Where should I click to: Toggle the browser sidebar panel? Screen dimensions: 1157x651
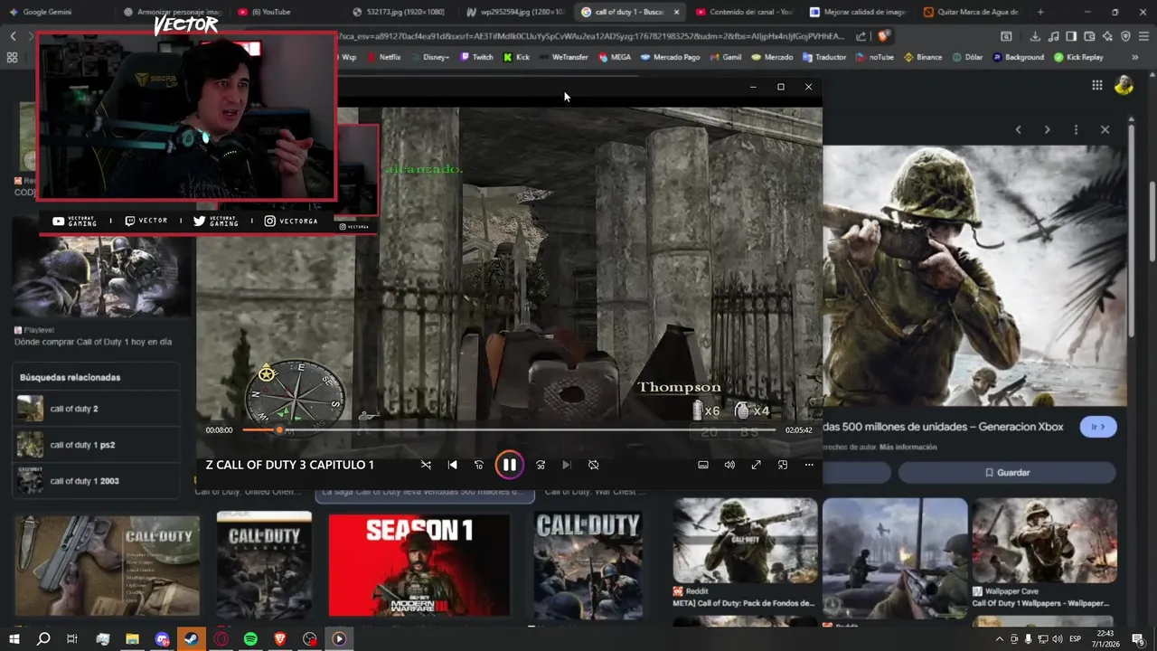tap(1071, 36)
